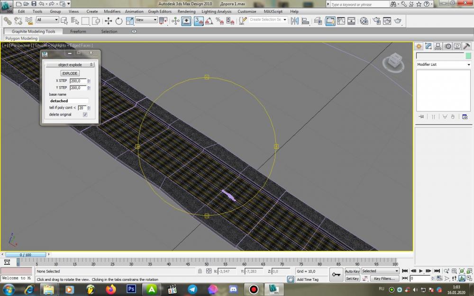Open the Curve Editor
This screenshot has width=474, height=296.
coord(341,21)
